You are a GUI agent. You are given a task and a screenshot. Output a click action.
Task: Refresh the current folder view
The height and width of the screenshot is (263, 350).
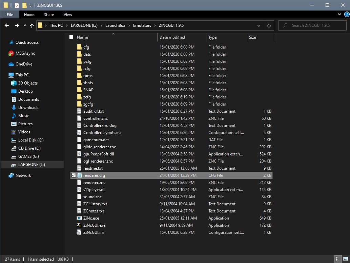click(x=269, y=25)
